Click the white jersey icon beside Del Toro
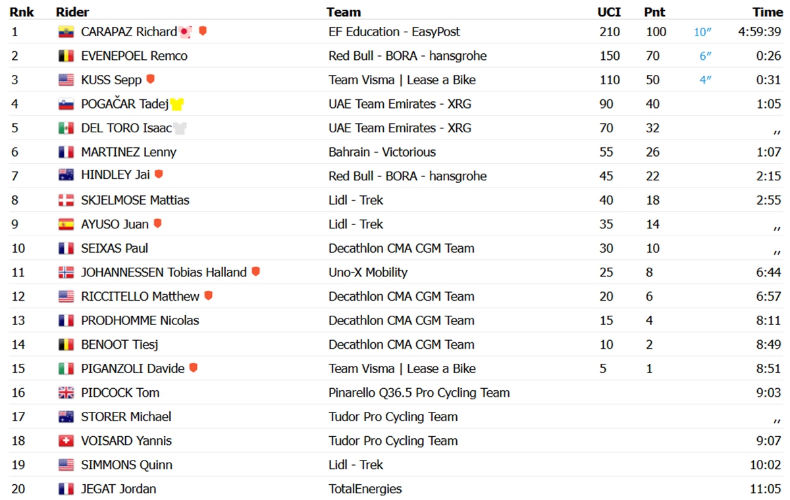790x500 pixels. (x=180, y=128)
